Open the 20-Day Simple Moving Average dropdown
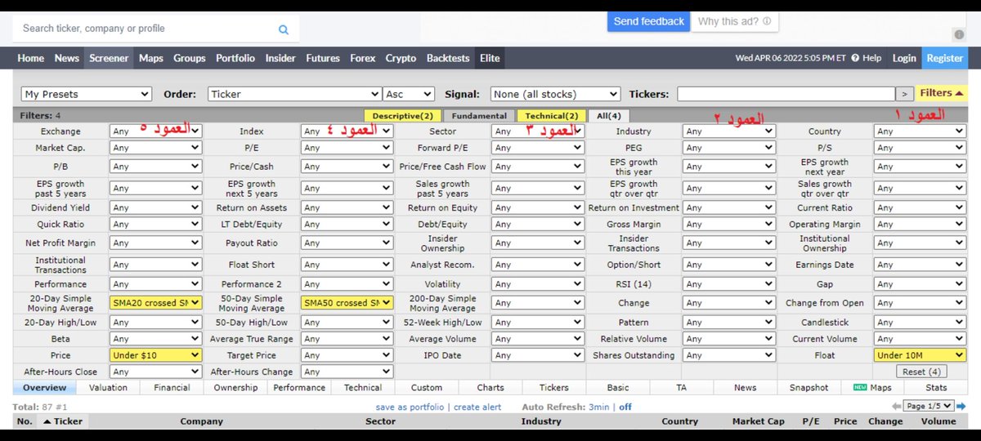The height and width of the screenshot is (441, 981). point(155,303)
